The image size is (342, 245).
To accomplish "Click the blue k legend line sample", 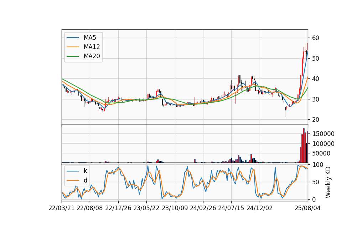I will (x=73, y=171).
